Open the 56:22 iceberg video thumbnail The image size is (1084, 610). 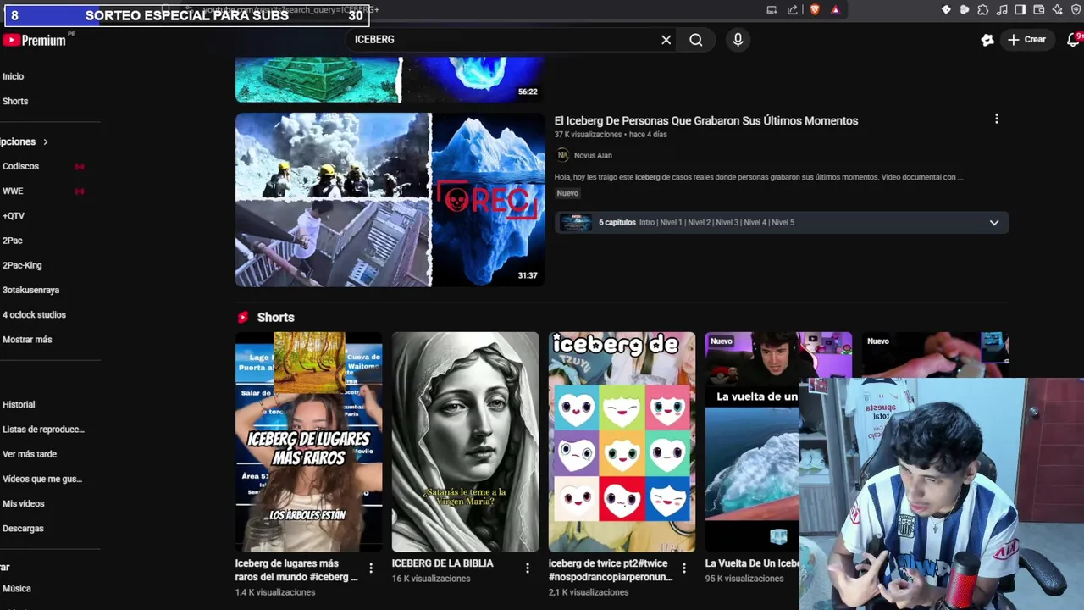click(x=390, y=80)
